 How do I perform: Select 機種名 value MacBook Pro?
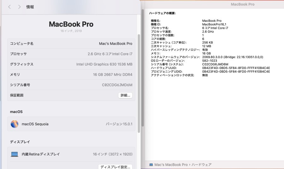coord(212,21)
